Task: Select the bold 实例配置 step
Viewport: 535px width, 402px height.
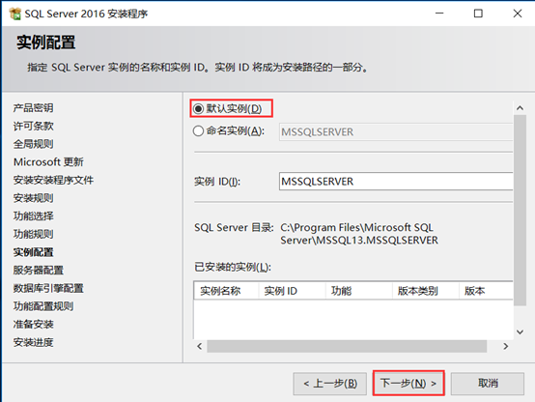Action: coord(33,252)
